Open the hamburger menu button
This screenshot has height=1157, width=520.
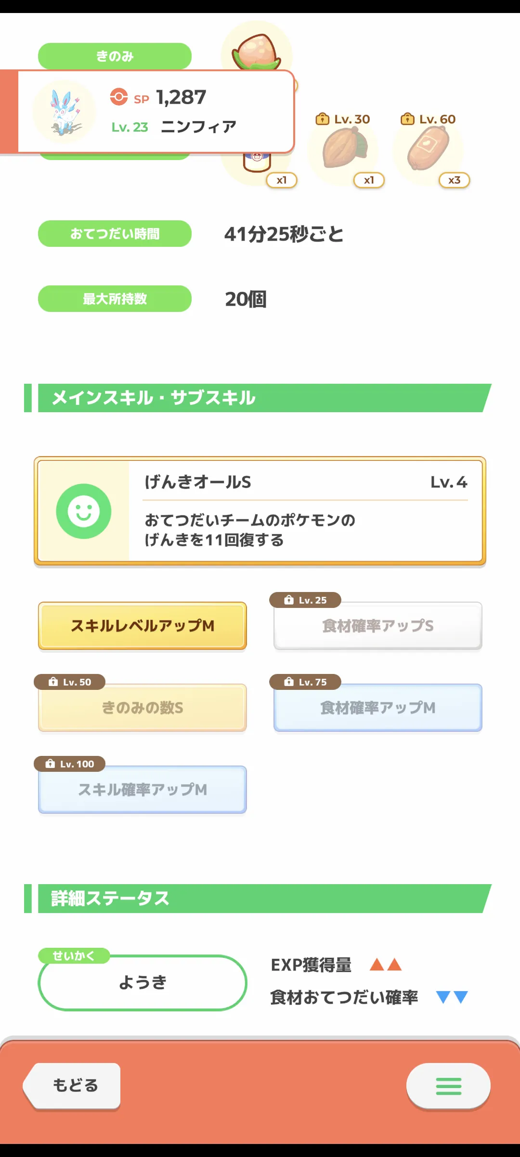pos(448,1086)
